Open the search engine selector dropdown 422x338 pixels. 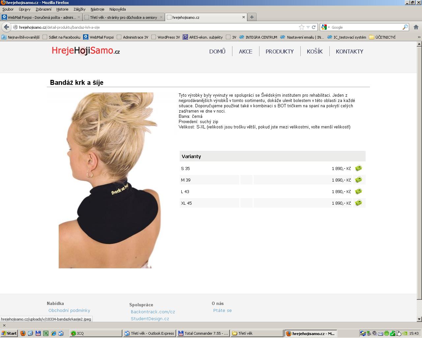325,27
